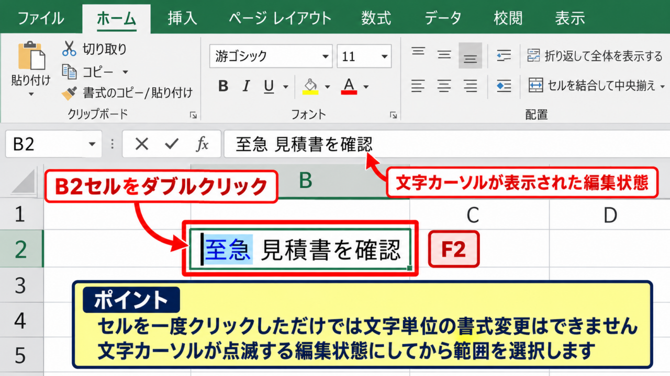670x376 pixels.
Task: Click formula bar text 至急 見積書を確認
Action: click(x=304, y=145)
